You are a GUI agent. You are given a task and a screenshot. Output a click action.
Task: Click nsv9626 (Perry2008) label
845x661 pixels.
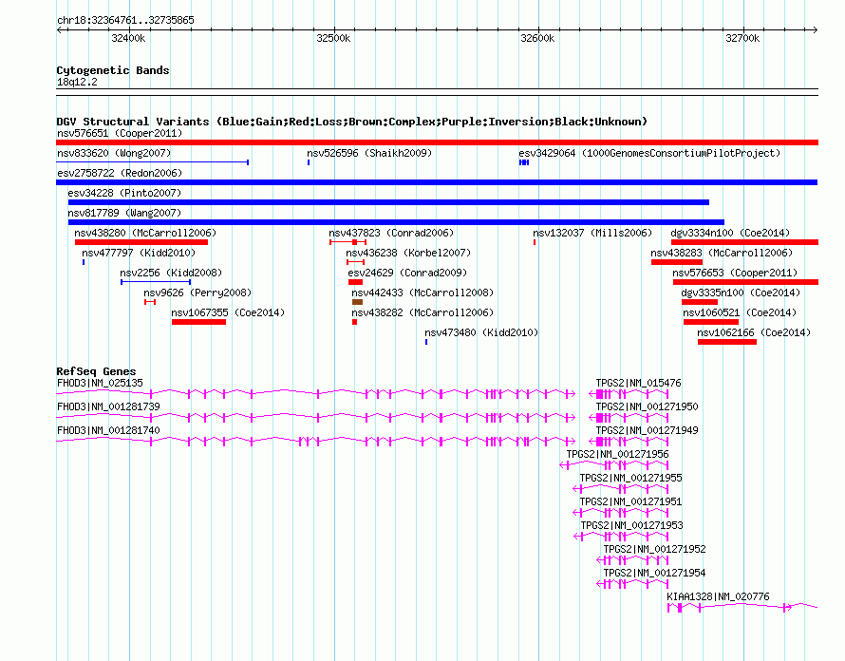pos(197,293)
